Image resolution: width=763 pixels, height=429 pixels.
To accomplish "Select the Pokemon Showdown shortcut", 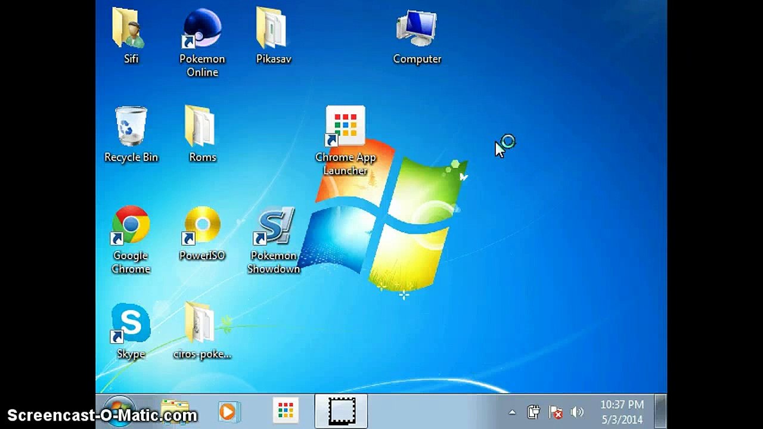I will [x=274, y=240].
